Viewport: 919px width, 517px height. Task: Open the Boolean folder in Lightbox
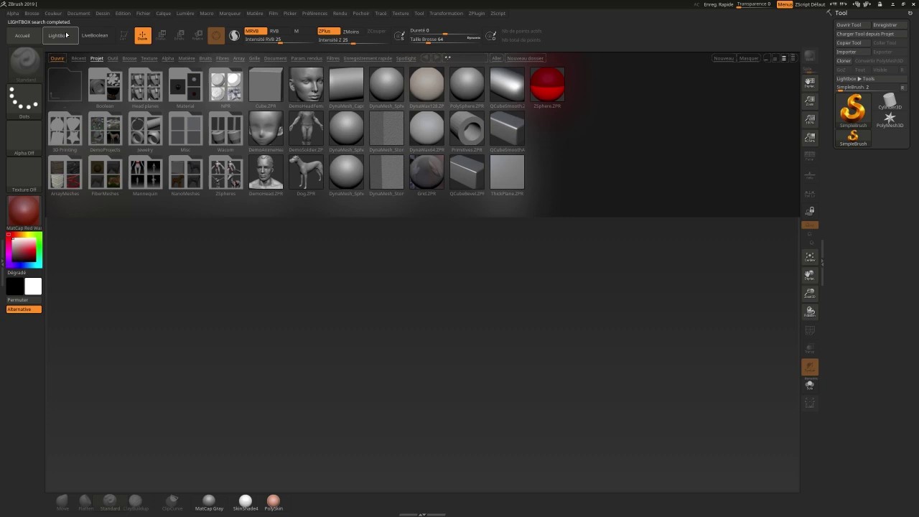click(105, 88)
